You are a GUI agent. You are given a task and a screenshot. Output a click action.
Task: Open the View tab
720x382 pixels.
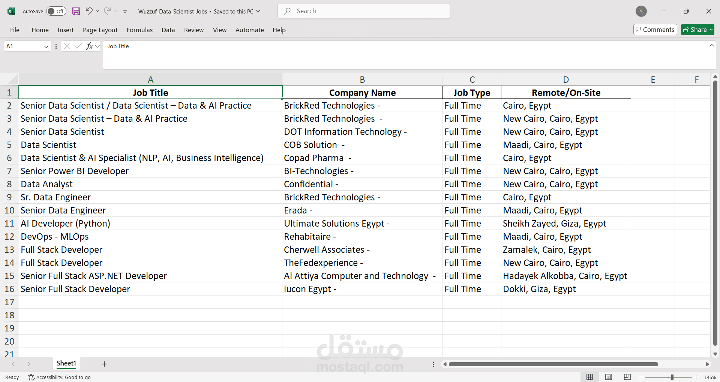pos(220,30)
